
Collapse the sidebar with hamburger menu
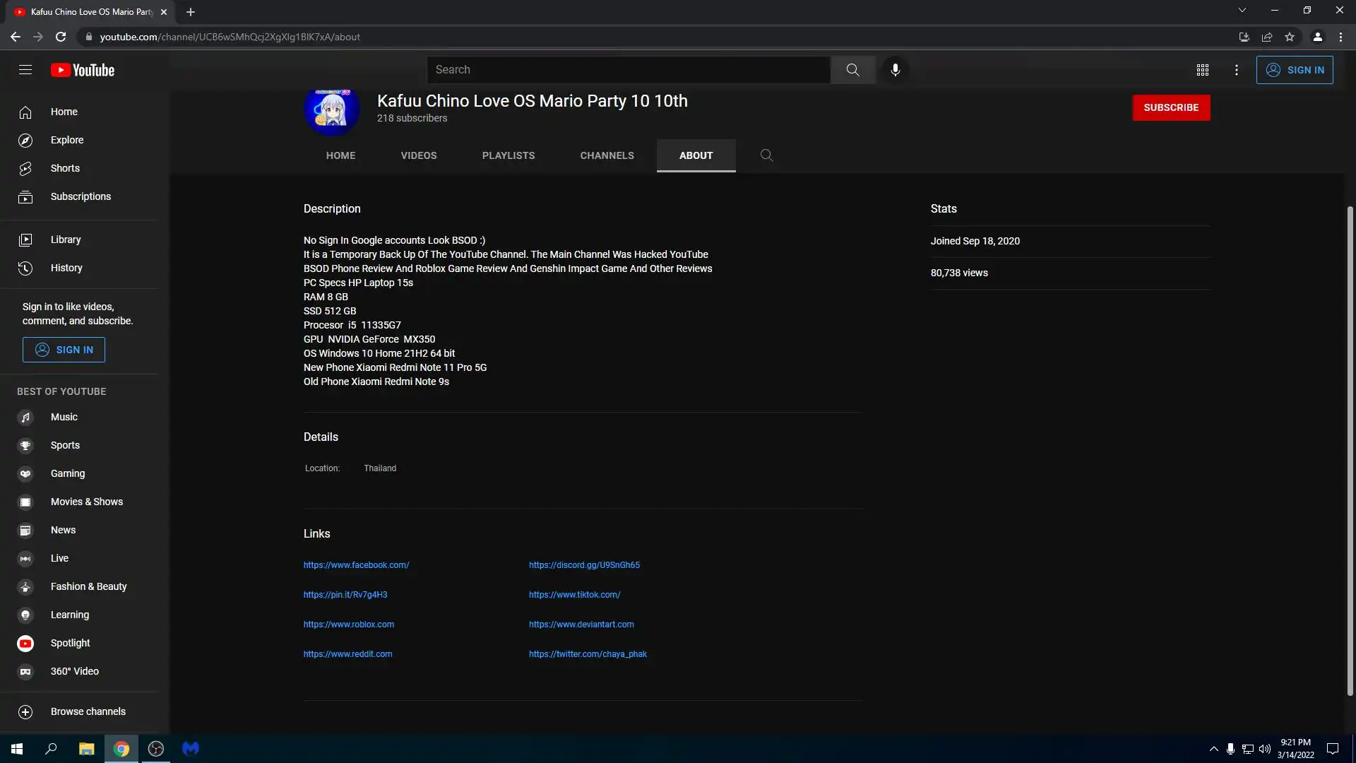pyautogui.click(x=25, y=70)
